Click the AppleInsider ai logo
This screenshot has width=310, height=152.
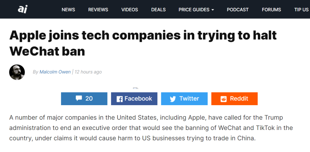pyautogui.click(x=23, y=9)
